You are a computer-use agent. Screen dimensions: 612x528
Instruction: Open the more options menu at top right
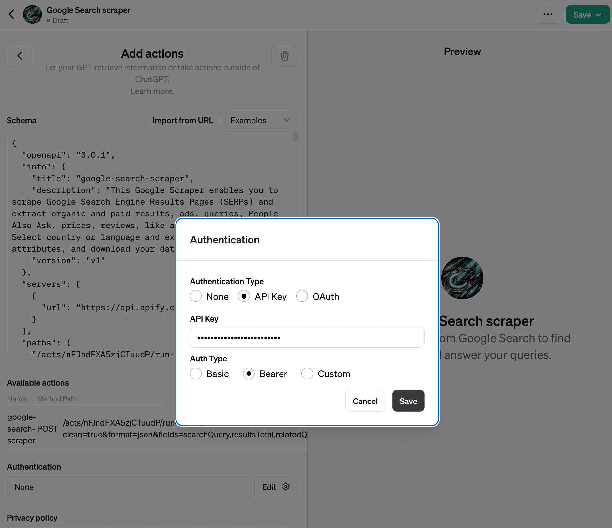pyautogui.click(x=548, y=14)
